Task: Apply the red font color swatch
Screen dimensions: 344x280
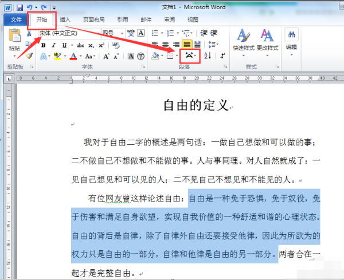Action: 73,56
